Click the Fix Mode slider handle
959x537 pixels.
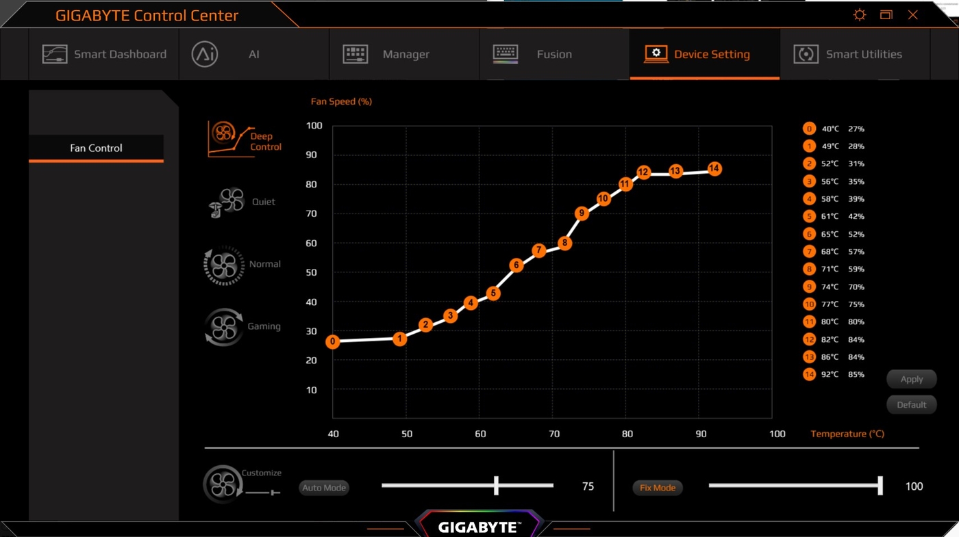[880, 486]
